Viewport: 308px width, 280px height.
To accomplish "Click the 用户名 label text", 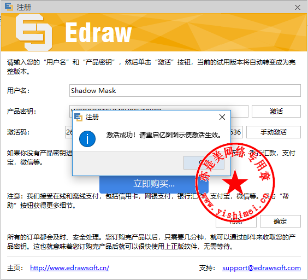I will [18, 91].
